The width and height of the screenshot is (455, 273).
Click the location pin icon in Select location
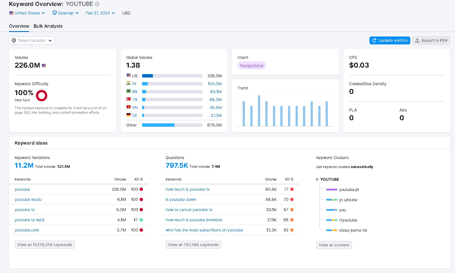pyautogui.click(x=14, y=40)
